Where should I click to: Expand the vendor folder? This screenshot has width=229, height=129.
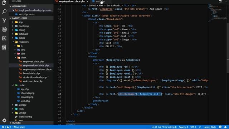point(22,113)
